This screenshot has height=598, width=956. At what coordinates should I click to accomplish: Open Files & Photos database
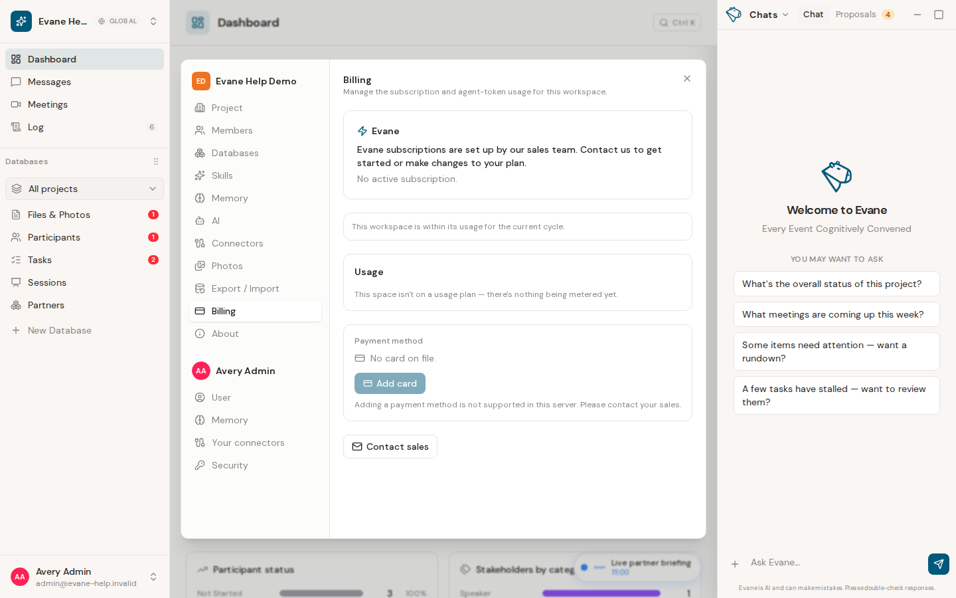coord(84,215)
